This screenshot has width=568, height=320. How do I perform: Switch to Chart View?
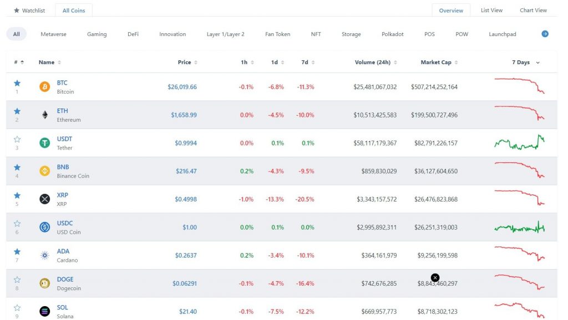point(533,10)
